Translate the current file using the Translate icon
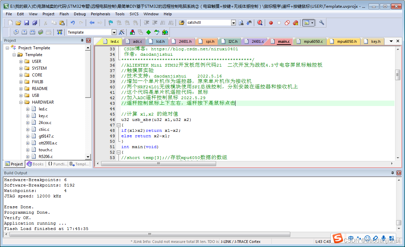Screen dimensions: 405x247 pos(16,32)
